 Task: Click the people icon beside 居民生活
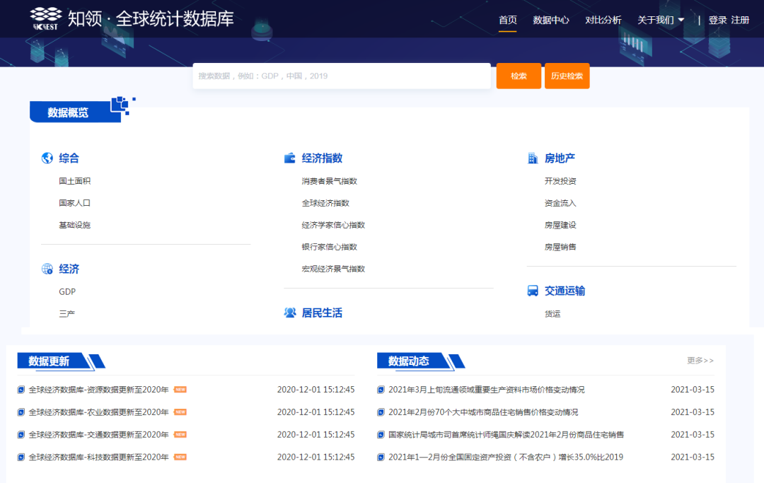[289, 313]
